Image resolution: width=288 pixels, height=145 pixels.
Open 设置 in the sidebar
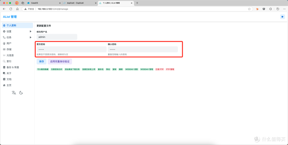(x=17, y=31)
